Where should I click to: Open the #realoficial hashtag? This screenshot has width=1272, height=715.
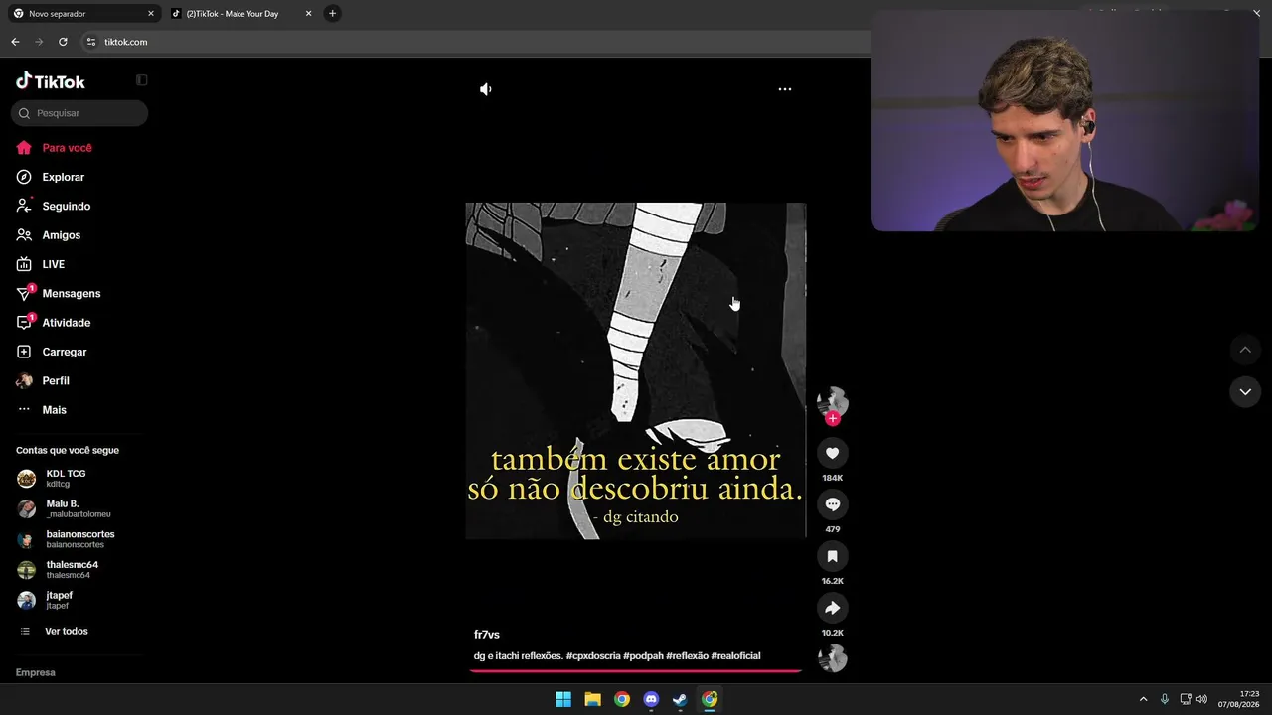736,656
